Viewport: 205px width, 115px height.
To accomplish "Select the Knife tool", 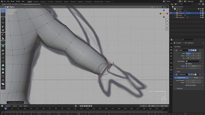I will (3, 62).
